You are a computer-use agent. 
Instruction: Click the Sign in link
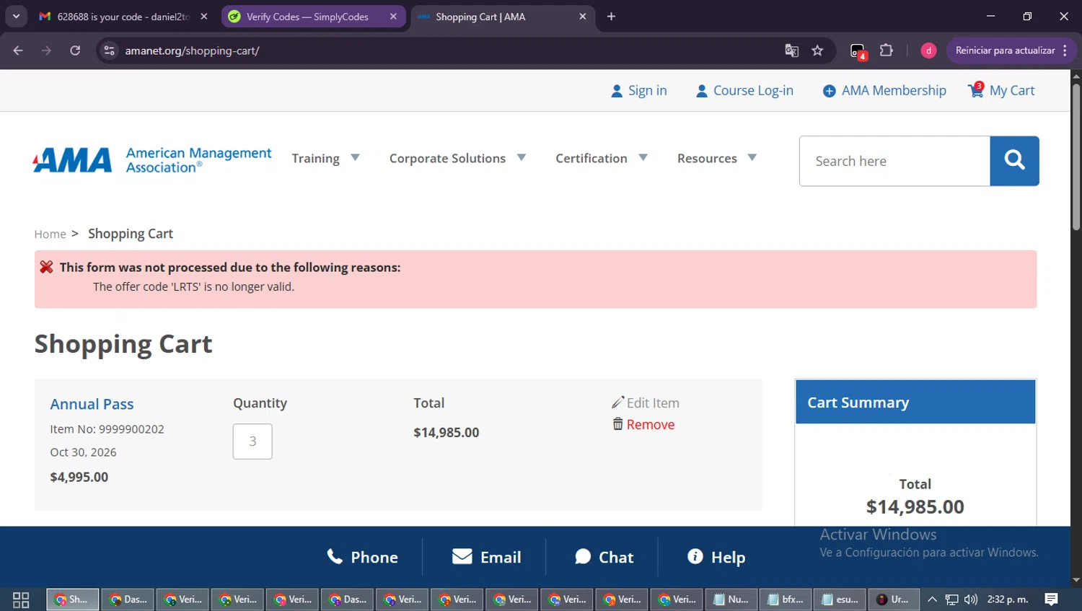[639, 90]
